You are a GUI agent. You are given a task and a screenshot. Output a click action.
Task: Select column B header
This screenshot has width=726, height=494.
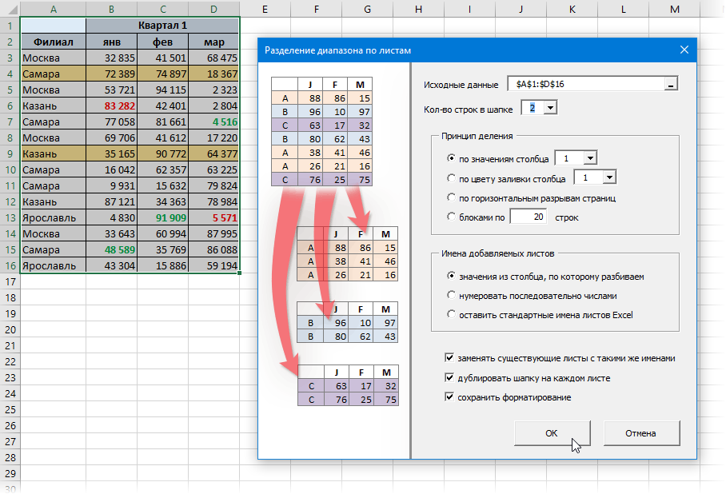(x=112, y=10)
